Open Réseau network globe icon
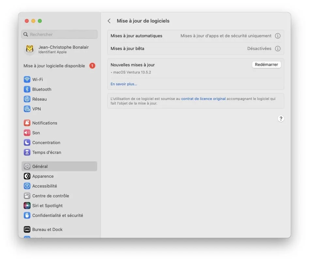Image resolution: width=309 pixels, height=262 pixels. (x=27, y=99)
